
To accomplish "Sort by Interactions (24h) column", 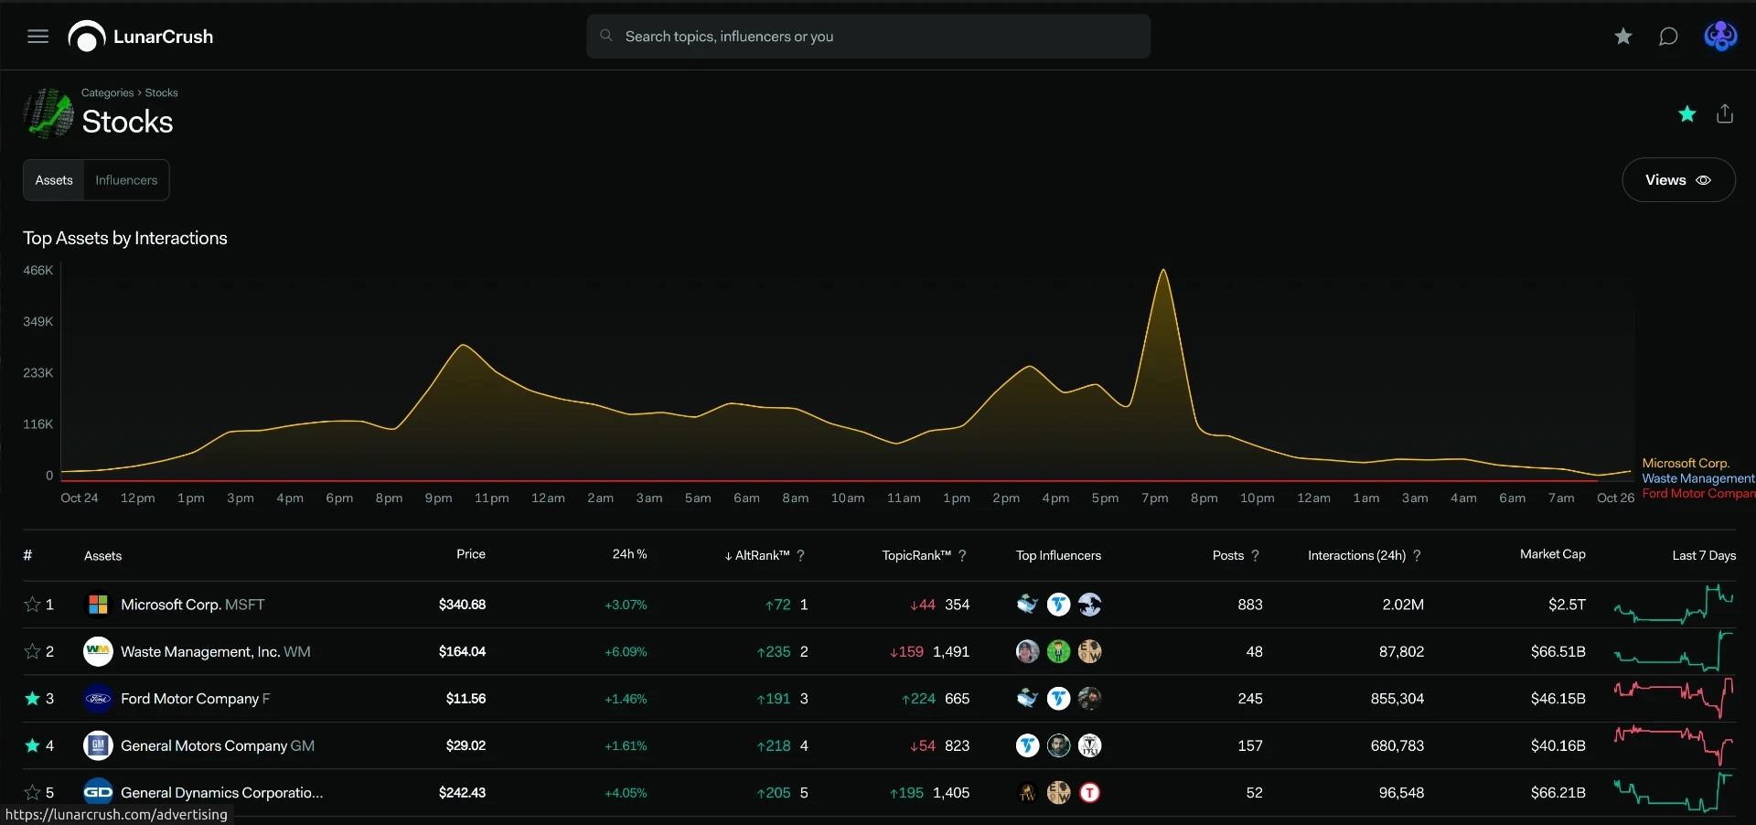I will click(x=1357, y=555).
